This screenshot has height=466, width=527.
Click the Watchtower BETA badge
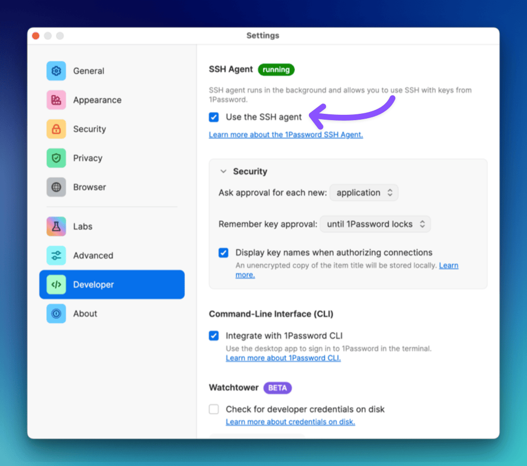[x=277, y=388]
